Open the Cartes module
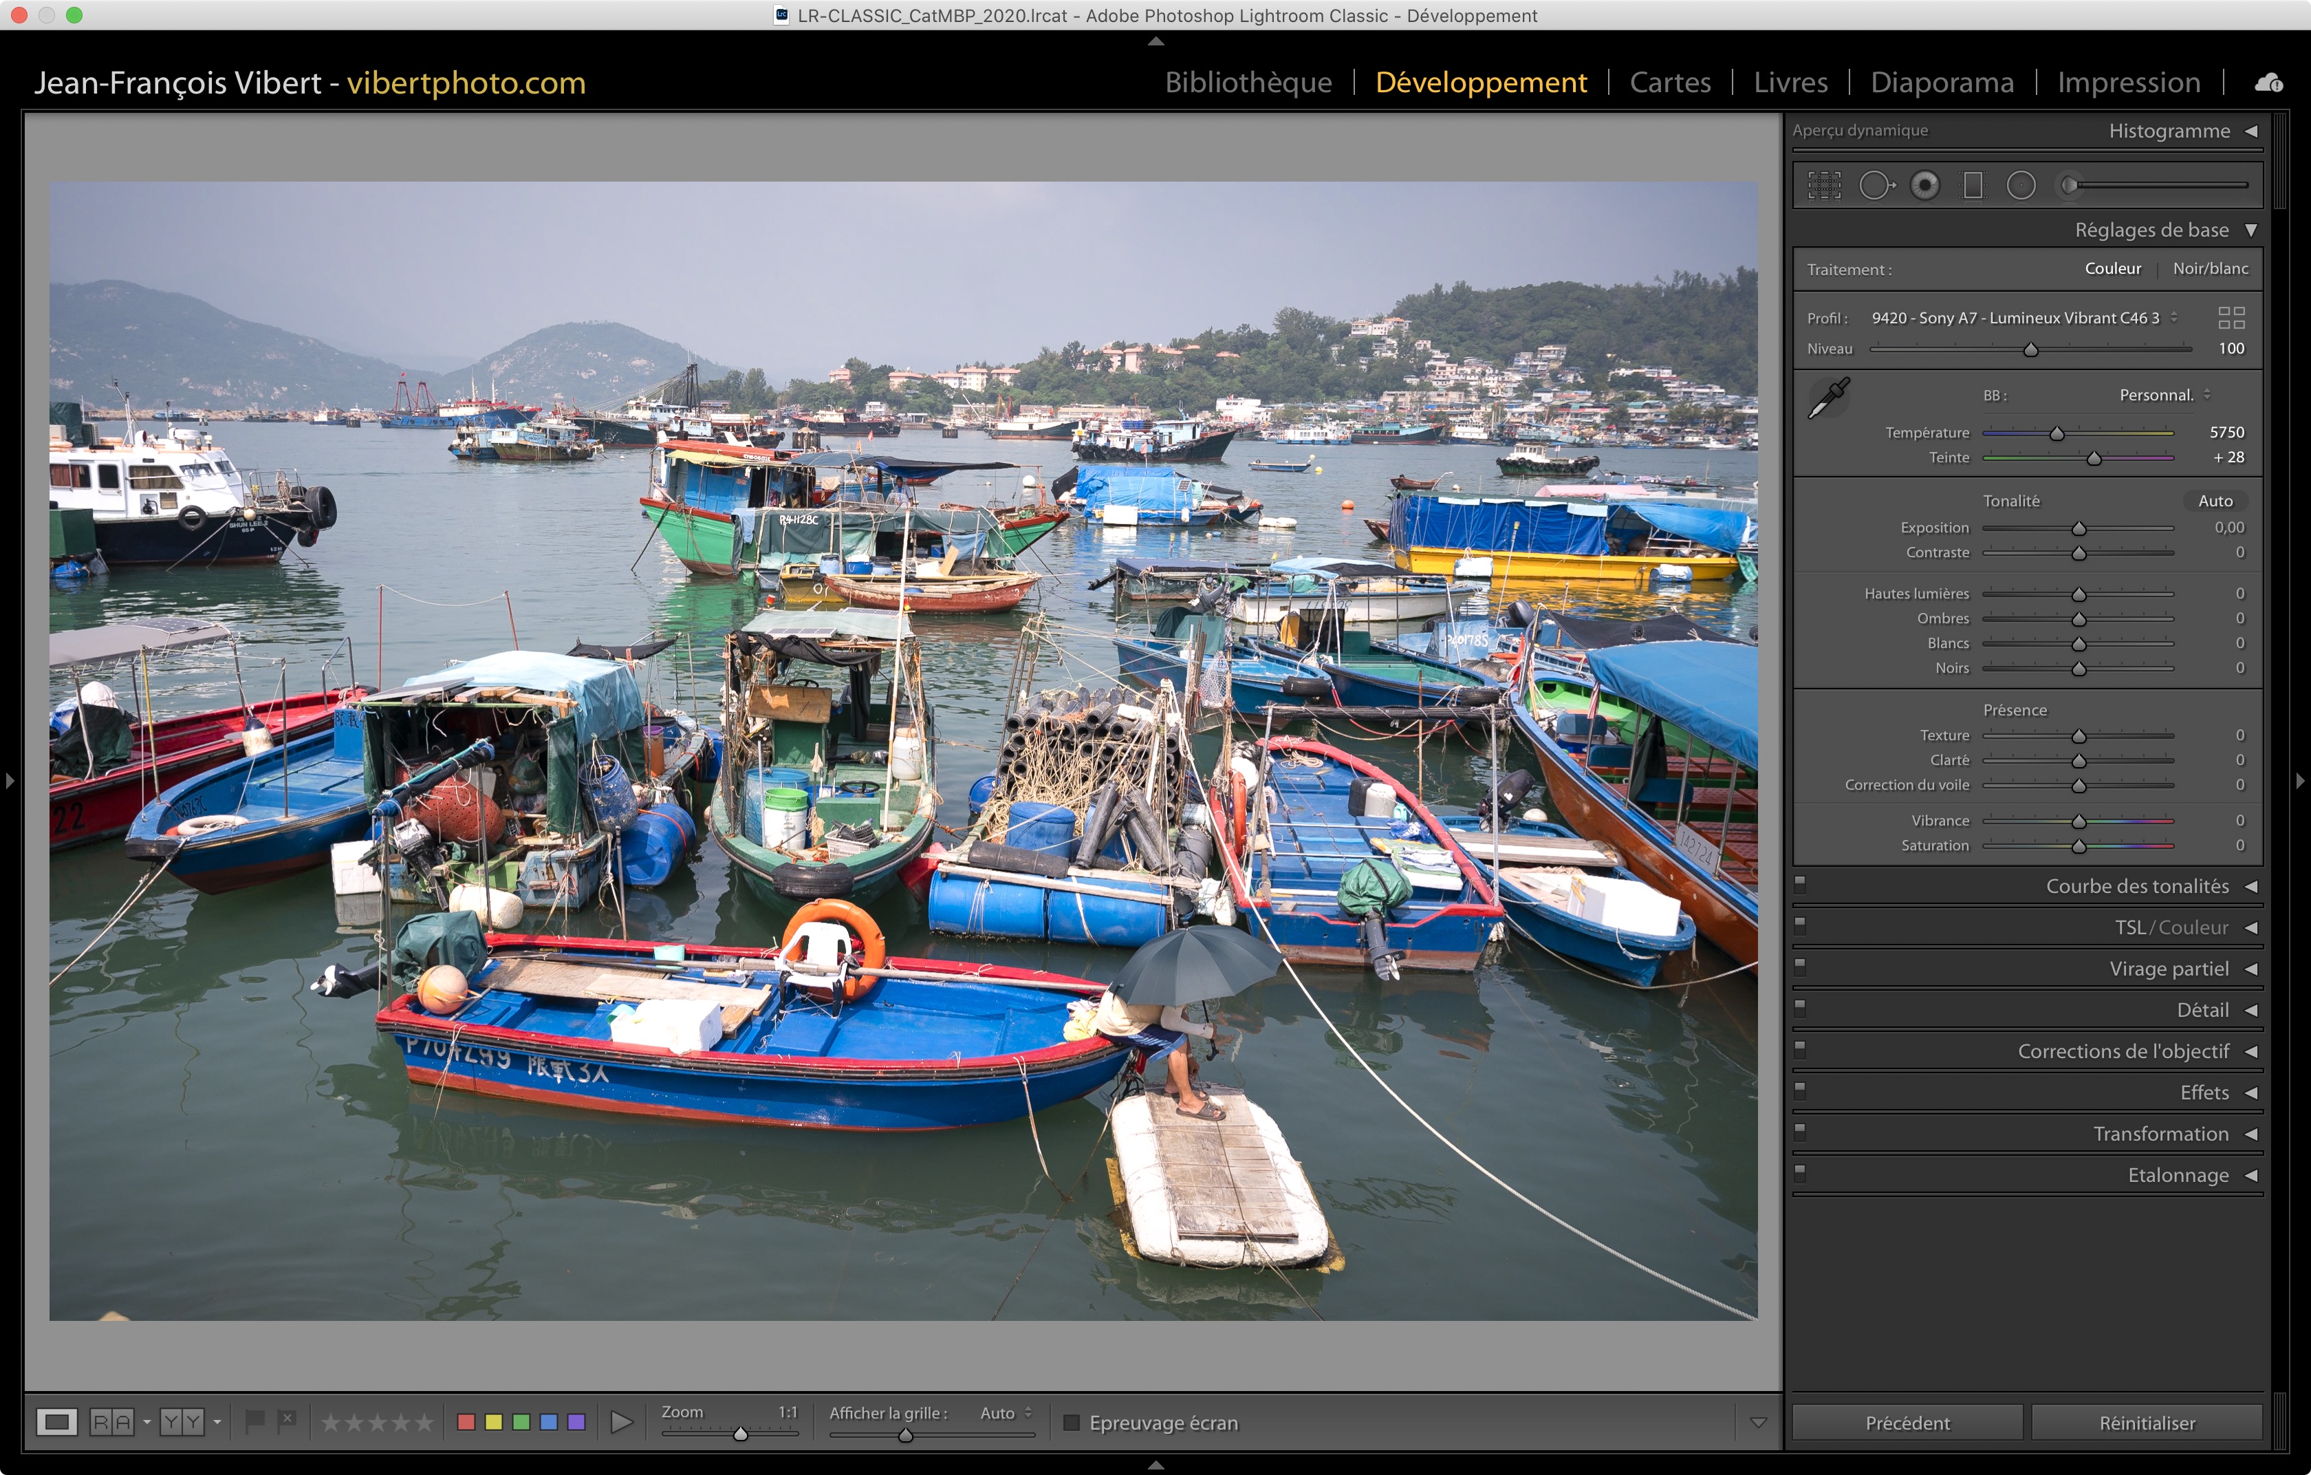This screenshot has width=2311, height=1475. point(1670,83)
